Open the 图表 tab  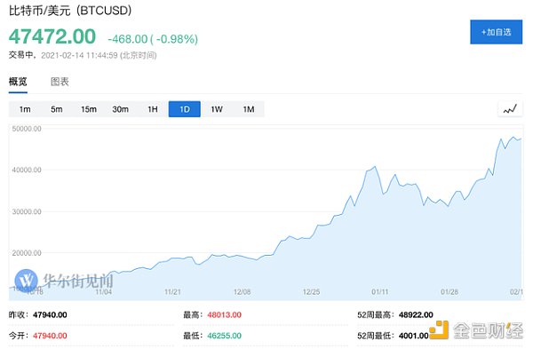60,82
